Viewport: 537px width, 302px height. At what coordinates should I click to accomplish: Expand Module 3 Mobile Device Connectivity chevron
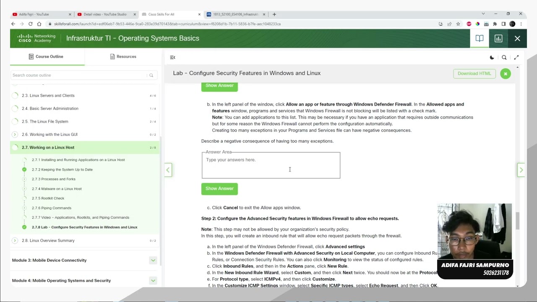coord(153,260)
